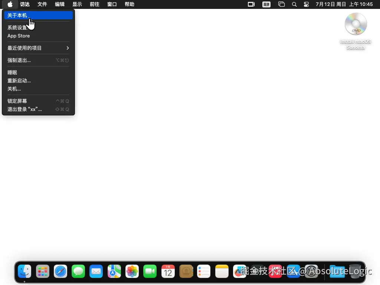380x285 pixels.
Task: Click the Apple logo menu
Action: pos(10,4)
